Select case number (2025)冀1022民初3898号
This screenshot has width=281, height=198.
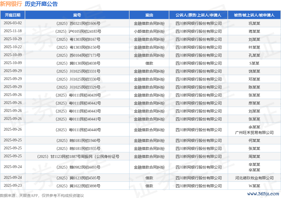[78, 186]
